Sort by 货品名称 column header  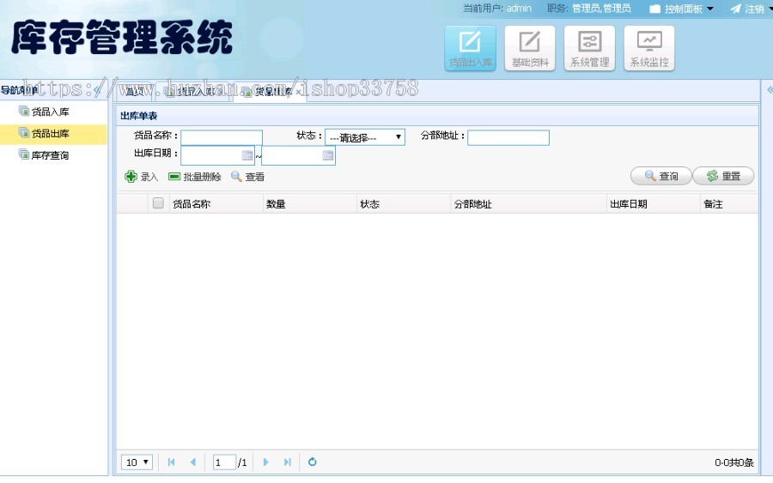point(216,204)
